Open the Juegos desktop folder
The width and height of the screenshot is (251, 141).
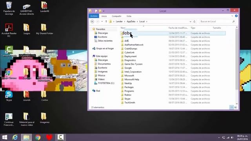[x=27, y=29]
